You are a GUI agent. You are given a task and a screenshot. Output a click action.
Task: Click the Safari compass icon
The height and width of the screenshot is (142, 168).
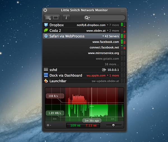pos(46,36)
